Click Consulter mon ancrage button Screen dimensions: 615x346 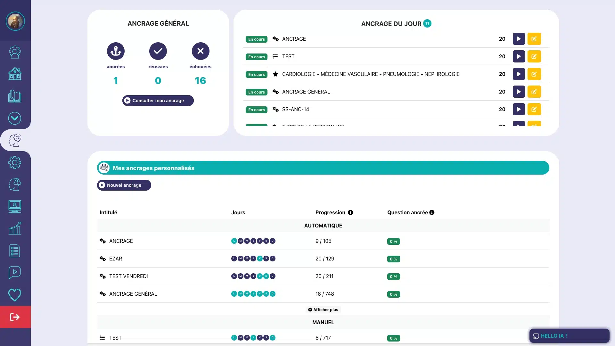tap(158, 101)
